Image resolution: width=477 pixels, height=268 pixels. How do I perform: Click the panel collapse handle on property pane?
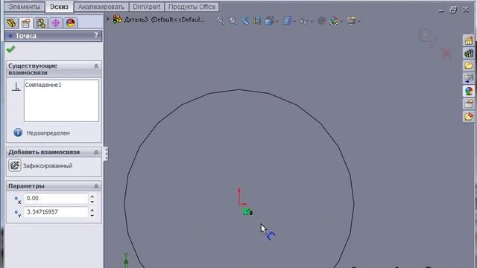106,154
